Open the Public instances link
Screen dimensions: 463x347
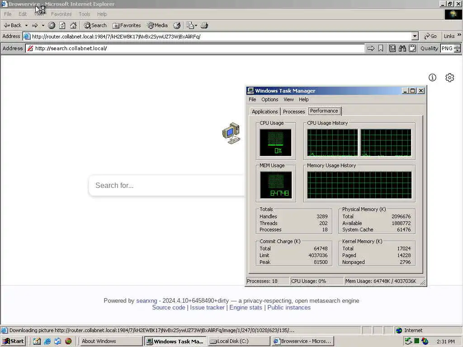(x=289, y=307)
